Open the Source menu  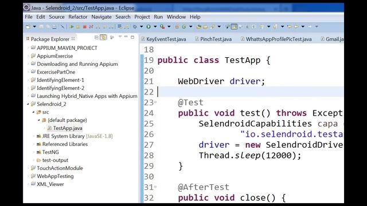tap(57, 17)
